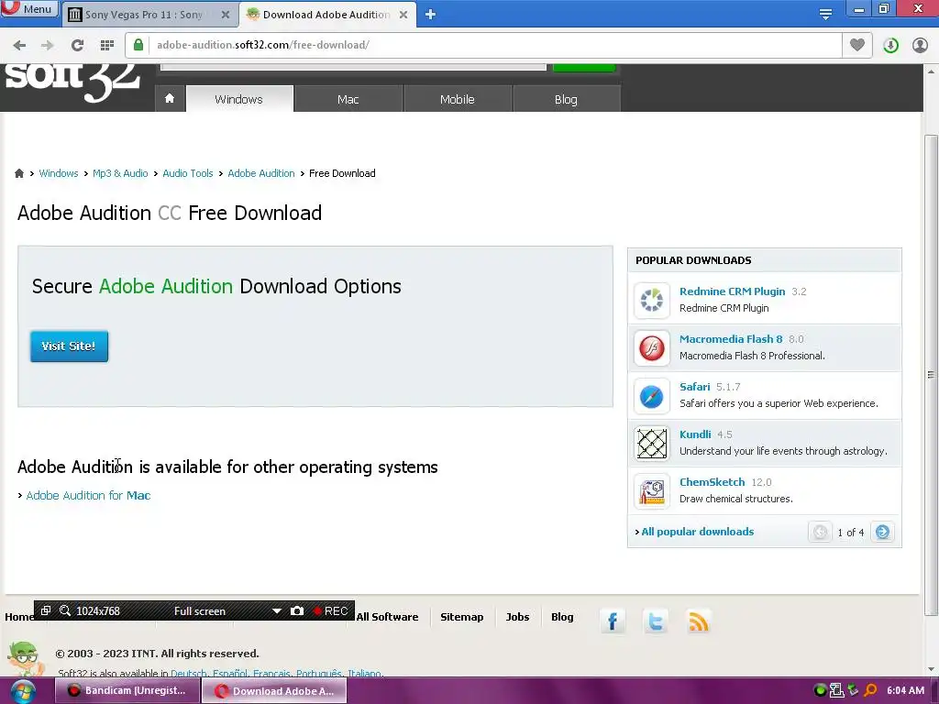Open the Safari download link

[695, 387]
